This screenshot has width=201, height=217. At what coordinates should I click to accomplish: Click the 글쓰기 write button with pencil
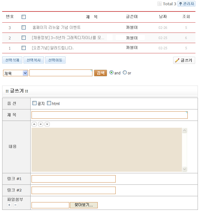coord(184,60)
